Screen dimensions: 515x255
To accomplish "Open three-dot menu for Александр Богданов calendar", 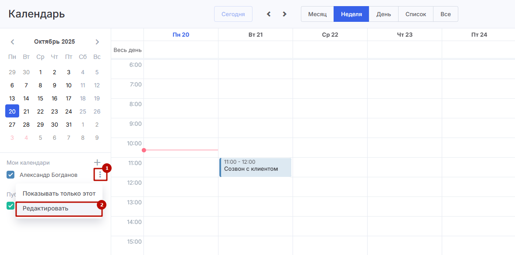I will coord(100,175).
